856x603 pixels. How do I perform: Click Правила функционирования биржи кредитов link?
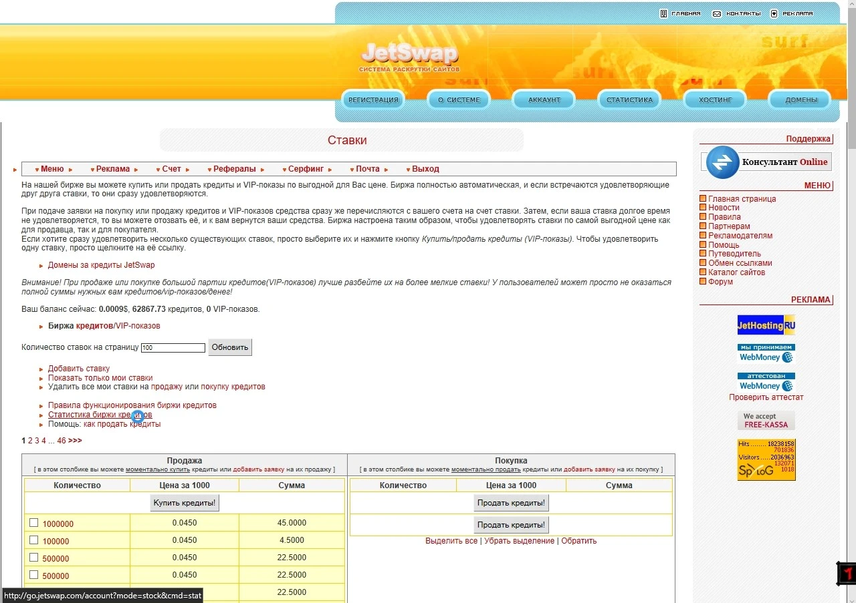[x=132, y=405]
